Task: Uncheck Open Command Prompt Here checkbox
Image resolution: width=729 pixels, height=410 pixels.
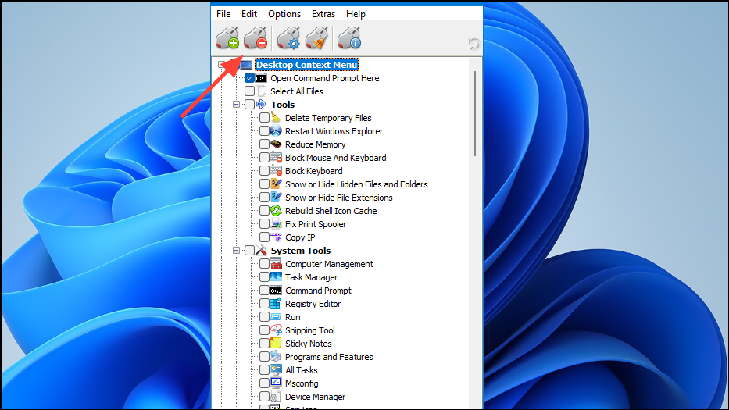Action: coord(250,78)
